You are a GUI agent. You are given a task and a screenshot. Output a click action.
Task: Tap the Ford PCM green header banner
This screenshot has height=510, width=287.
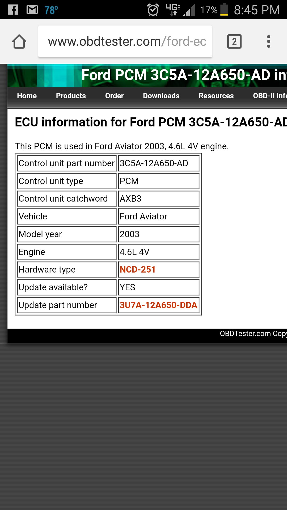(x=147, y=75)
